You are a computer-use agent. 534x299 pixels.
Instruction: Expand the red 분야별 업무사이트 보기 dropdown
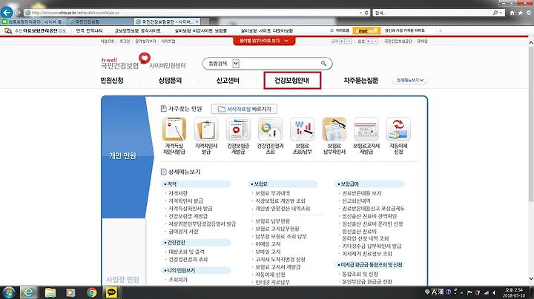click(264, 41)
